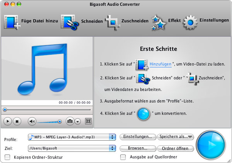
Task: Take a snapshot with the camera icon
Action: coord(70,121)
